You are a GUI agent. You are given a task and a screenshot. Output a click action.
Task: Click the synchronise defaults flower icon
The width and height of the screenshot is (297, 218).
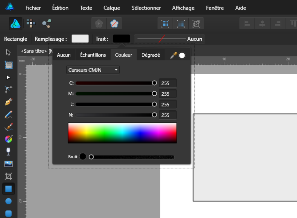(x=99, y=24)
